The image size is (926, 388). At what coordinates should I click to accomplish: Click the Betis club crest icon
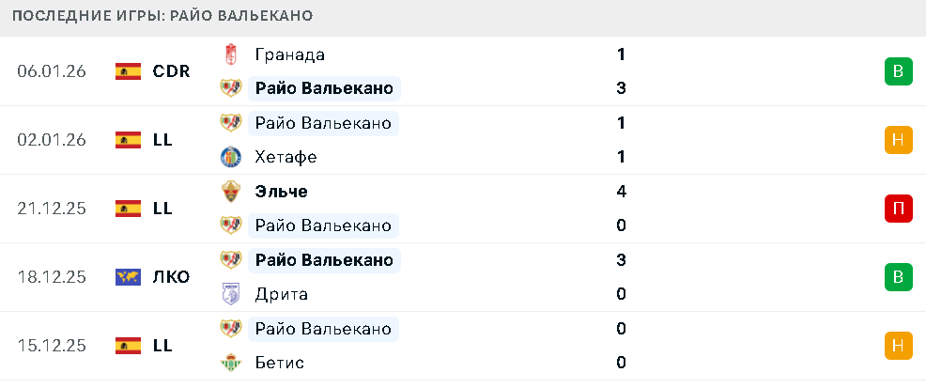(230, 363)
